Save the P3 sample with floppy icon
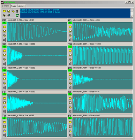The width and height of the screenshot is (135, 140). (70, 31)
